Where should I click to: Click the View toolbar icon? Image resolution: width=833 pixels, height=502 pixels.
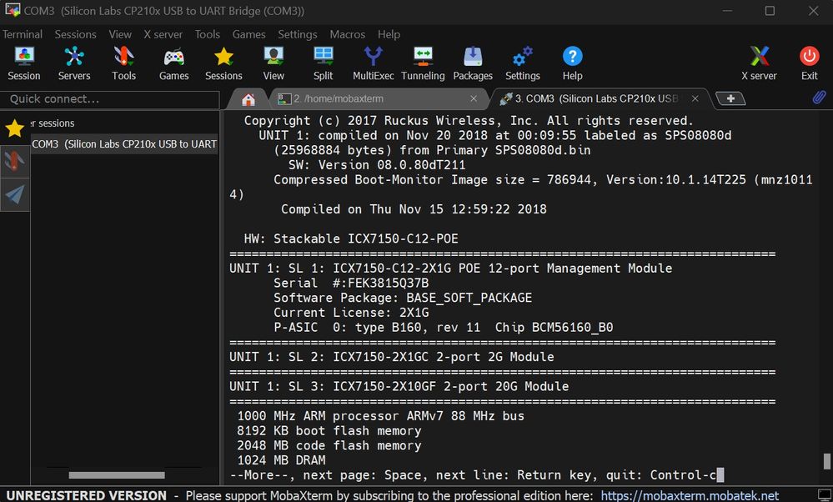point(273,63)
